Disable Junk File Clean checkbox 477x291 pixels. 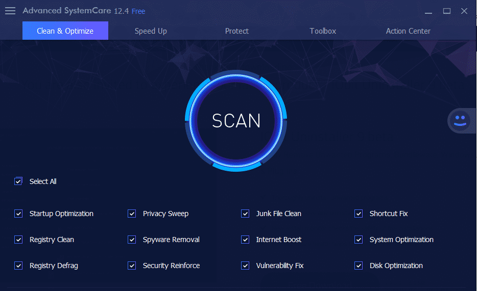(x=245, y=214)
